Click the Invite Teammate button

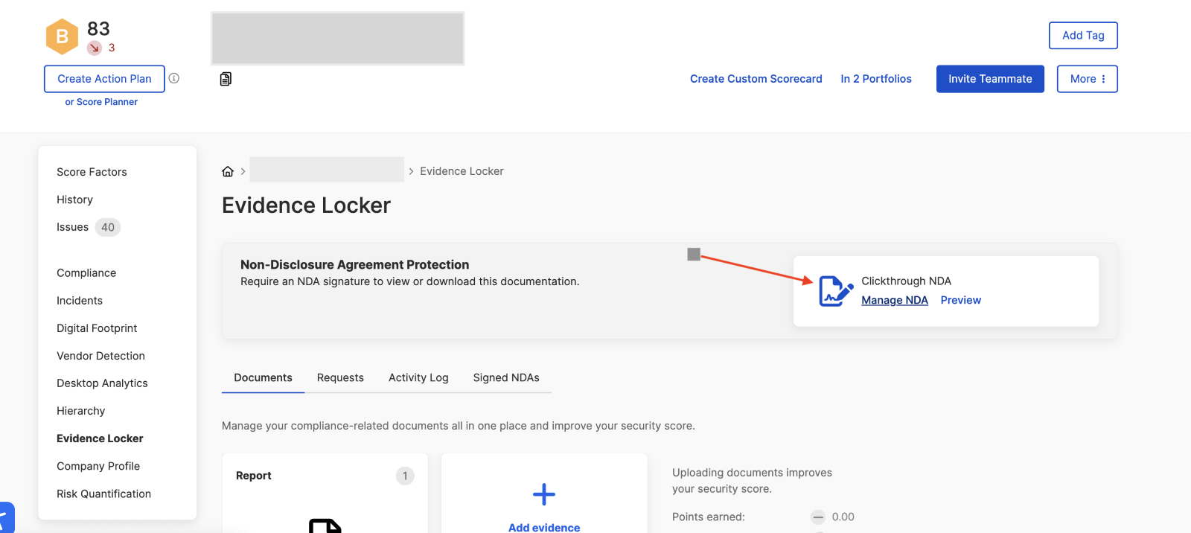pyautogui.click(x=990, y=79)
